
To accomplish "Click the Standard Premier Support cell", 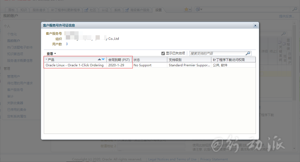I will coord(189,65).
